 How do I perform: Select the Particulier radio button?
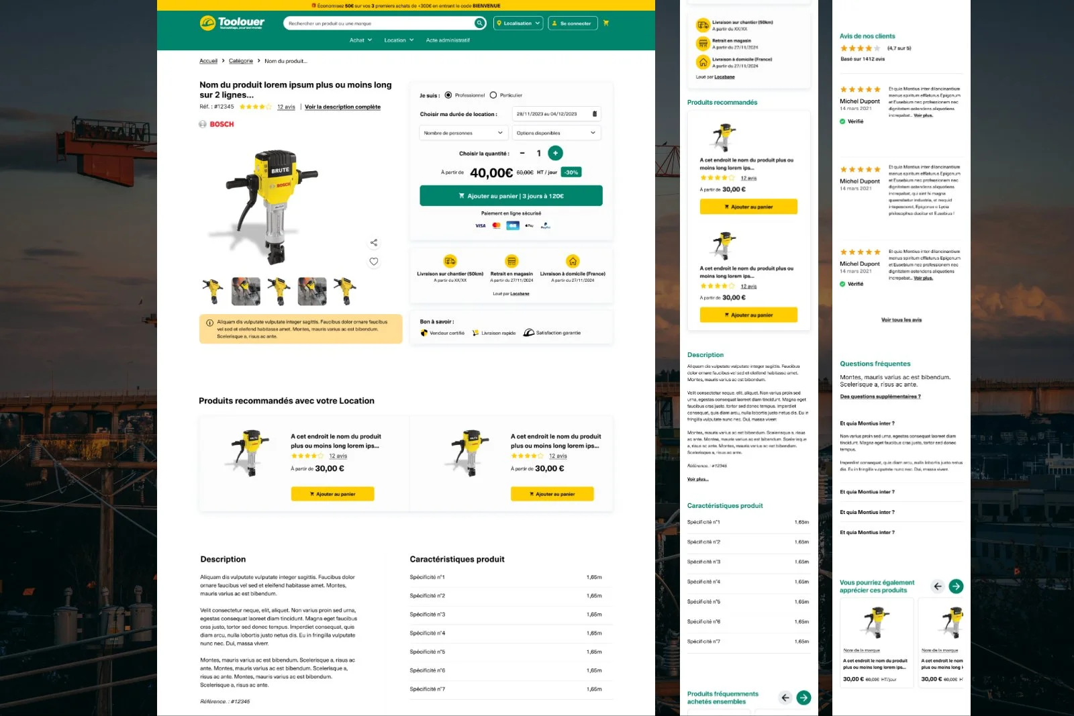click(494, 95)
